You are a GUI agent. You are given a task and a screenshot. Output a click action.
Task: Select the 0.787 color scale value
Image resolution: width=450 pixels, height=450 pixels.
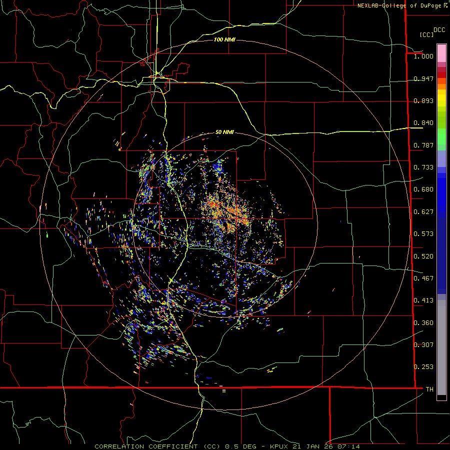coord(423,145)
